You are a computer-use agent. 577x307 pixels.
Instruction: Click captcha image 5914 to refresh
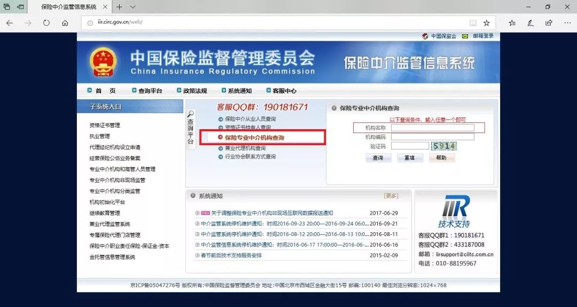(x=444, y=146)
